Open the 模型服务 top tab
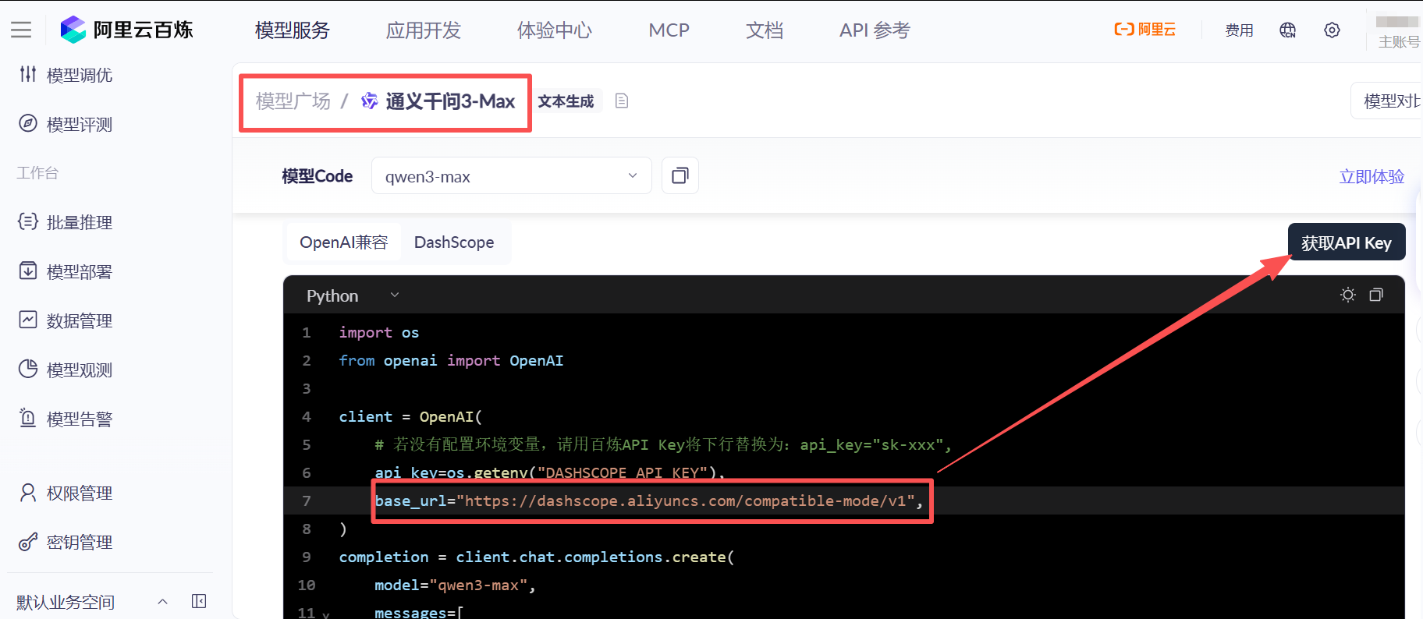 [x=293, y=30]
